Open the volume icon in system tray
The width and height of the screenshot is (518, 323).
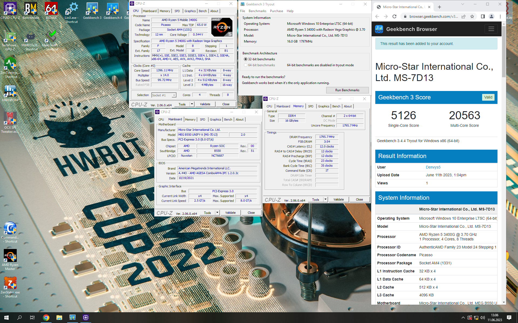(x=483, y=318)
